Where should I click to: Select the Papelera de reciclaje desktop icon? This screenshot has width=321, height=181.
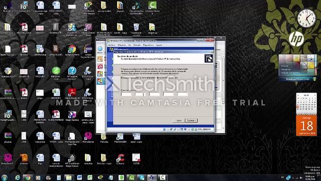(136, 29)
